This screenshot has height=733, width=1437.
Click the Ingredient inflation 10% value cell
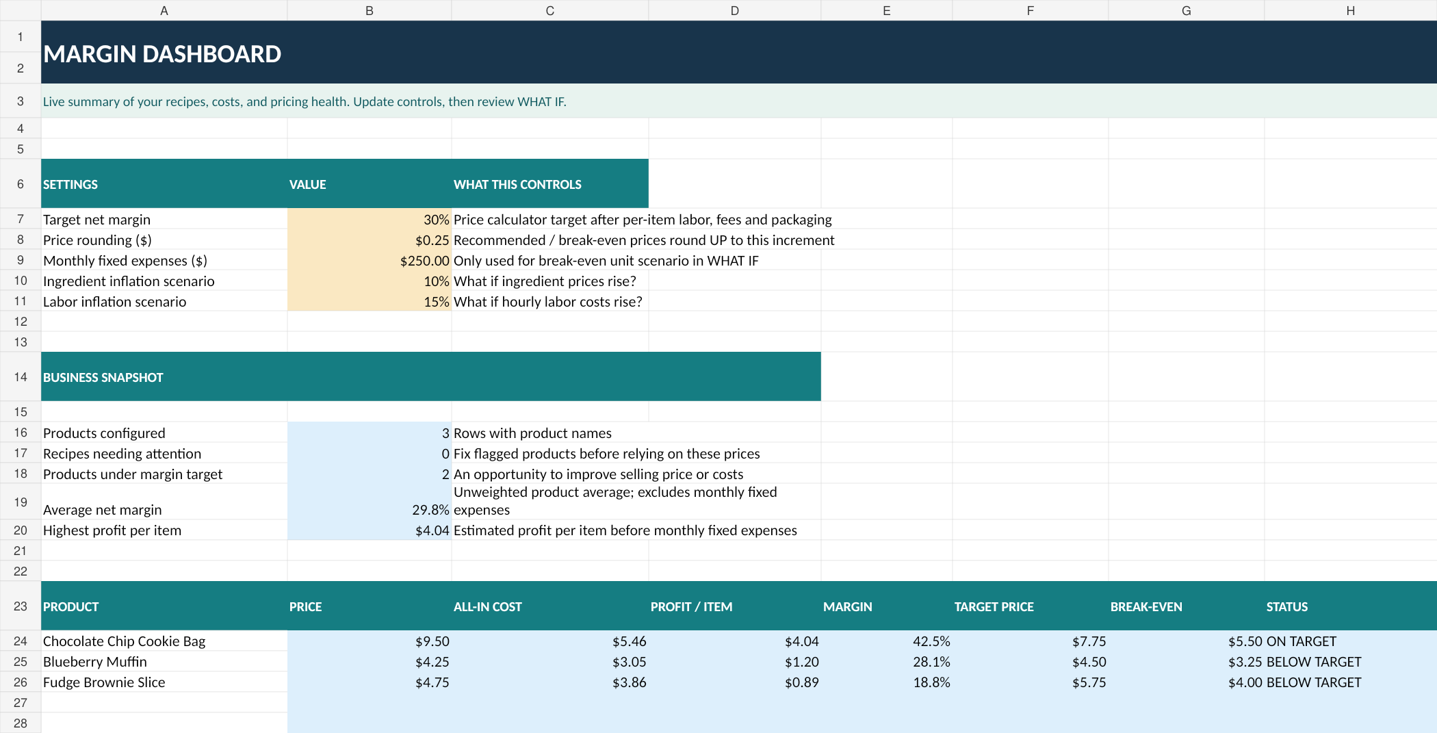tap(370, 281)
